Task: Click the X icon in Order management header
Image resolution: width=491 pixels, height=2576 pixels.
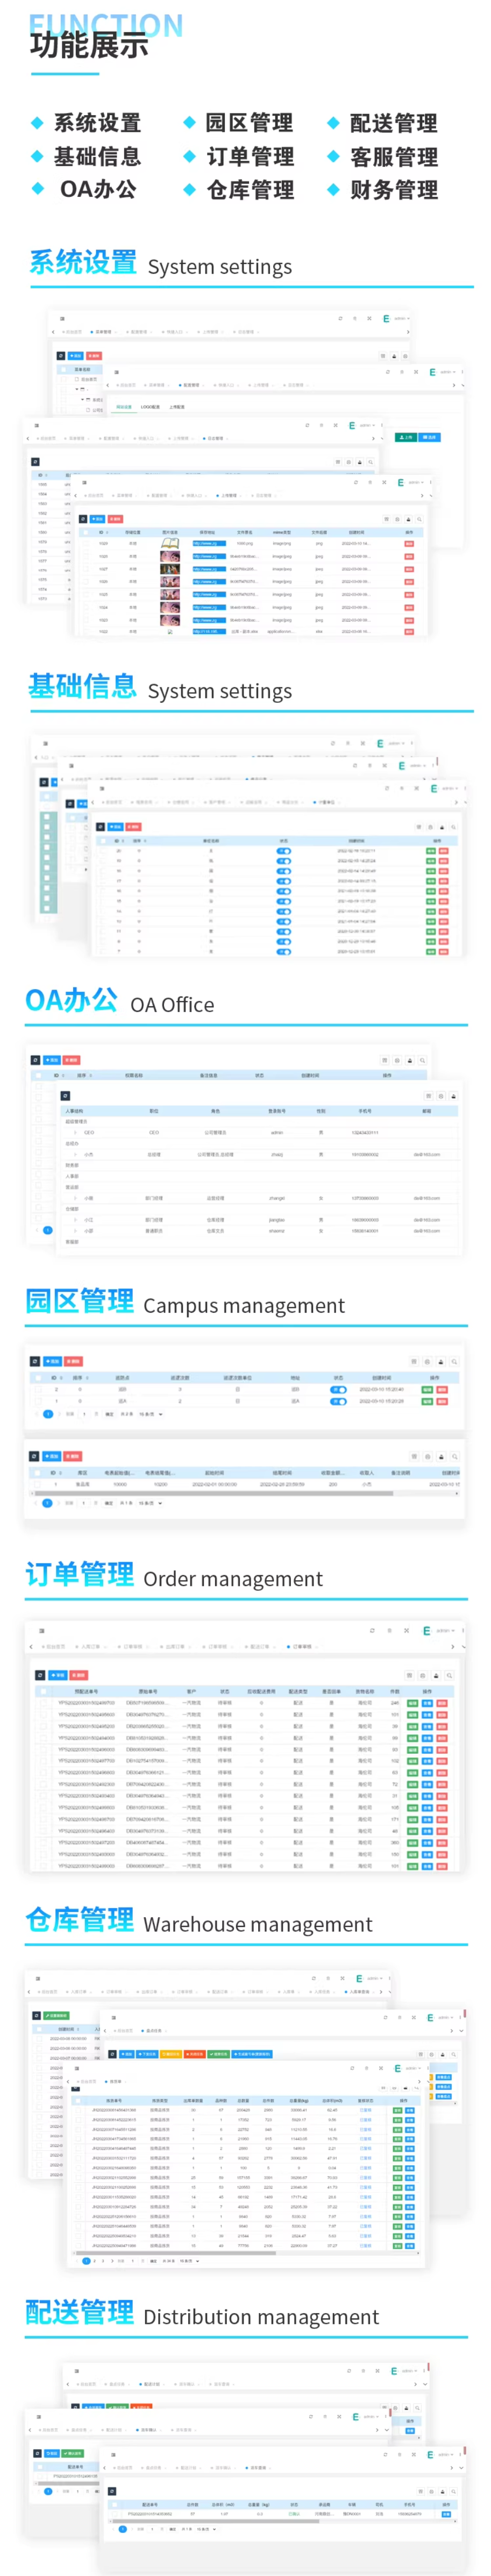Action: [406, 1630]
